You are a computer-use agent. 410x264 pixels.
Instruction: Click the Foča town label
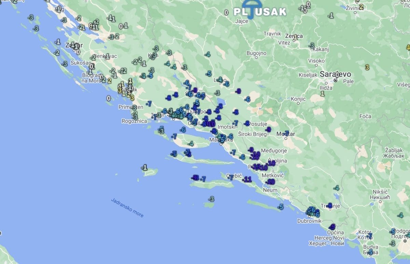coord(365,116)
